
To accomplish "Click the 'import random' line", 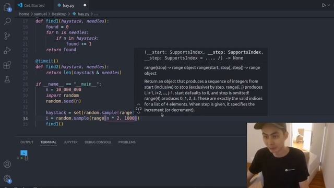I will click(62, 96).
